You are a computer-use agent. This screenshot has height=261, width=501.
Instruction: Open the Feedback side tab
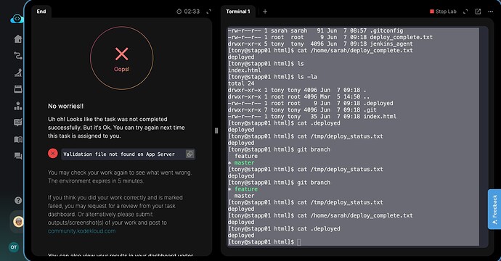coord(494,209)
